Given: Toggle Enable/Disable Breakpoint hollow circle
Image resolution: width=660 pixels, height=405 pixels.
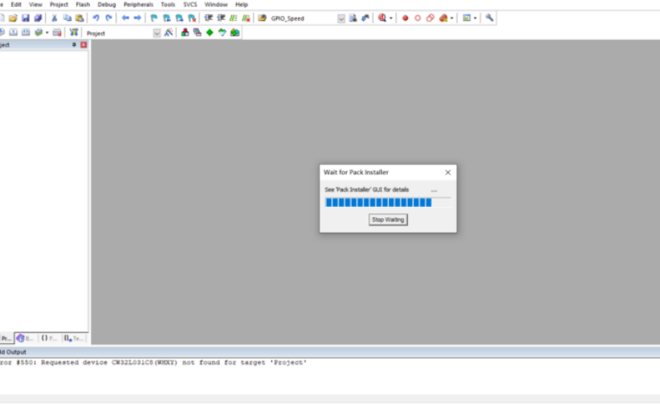Looking at the screenshot, I should tap(418, 18).
